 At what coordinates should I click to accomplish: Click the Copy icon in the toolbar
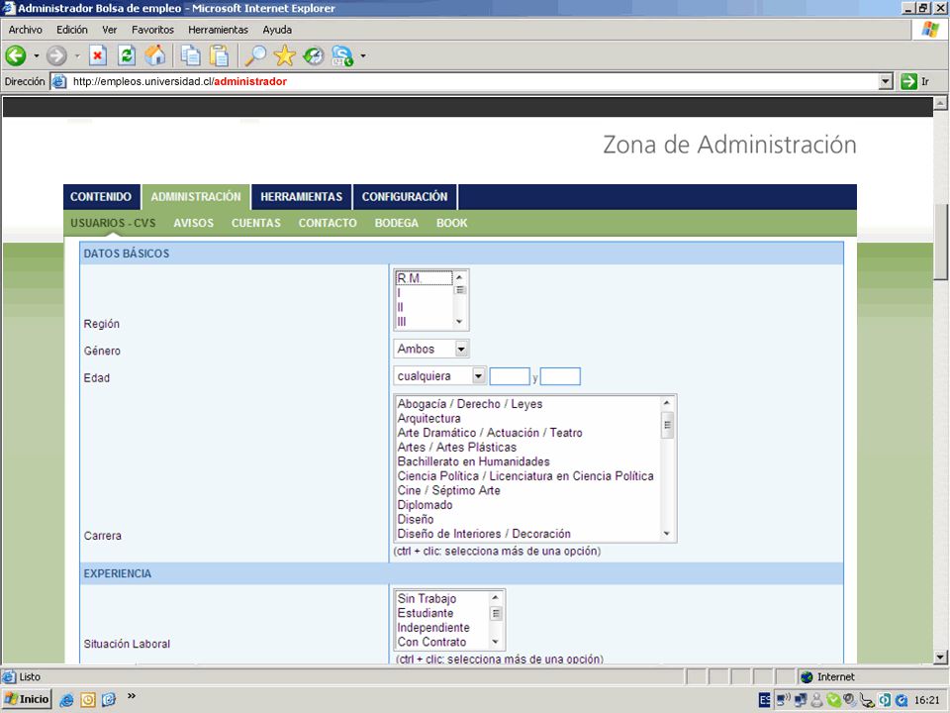point(191,55)
